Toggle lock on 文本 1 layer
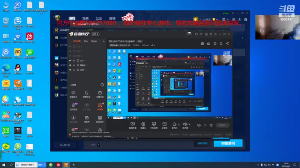The image size is (300, 168). click(74, 60)
